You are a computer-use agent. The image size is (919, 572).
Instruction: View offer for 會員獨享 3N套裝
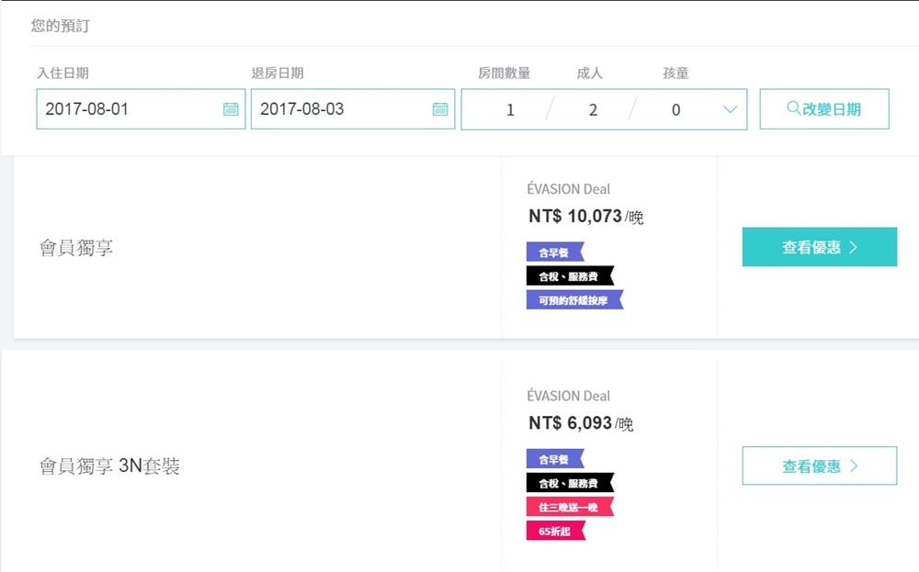pyautogui.click(x=819, y=465)
